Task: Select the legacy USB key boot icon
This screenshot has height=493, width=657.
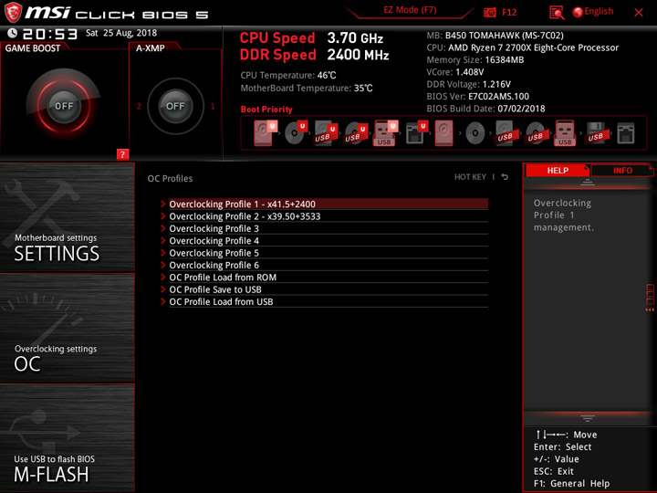Action: pyautogui.click(x=565, y=133)
